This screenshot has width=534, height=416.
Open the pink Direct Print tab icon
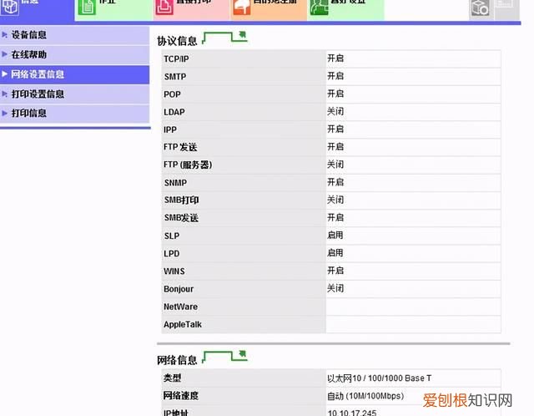(164, 7)
